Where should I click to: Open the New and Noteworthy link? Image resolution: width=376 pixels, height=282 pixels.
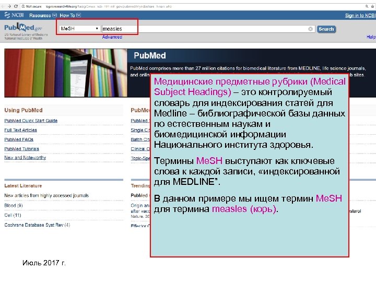25,158
